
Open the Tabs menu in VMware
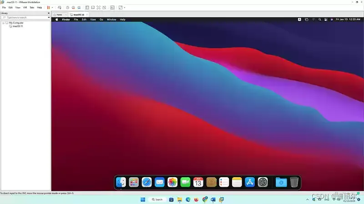point(32,8)
